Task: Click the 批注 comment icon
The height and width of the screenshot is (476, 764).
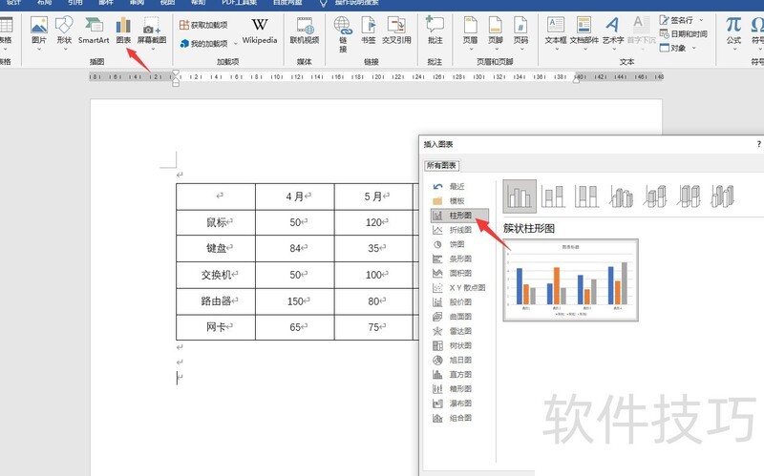Action: 435,31
